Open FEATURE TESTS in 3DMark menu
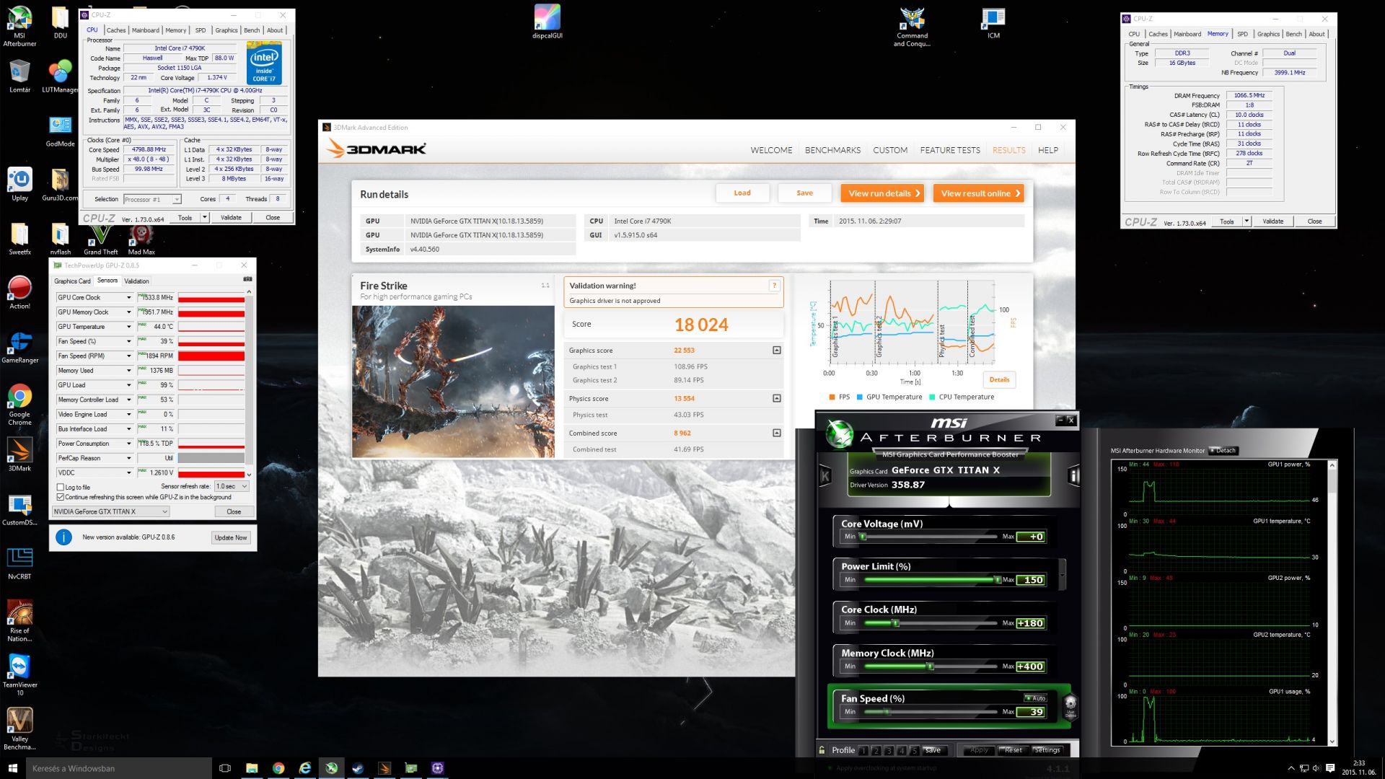 tap(949, 150)
